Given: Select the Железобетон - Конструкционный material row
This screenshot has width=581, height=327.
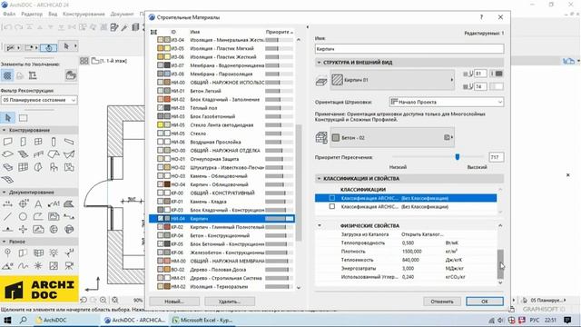Looking at the screenshot, I should pos(222,253).
